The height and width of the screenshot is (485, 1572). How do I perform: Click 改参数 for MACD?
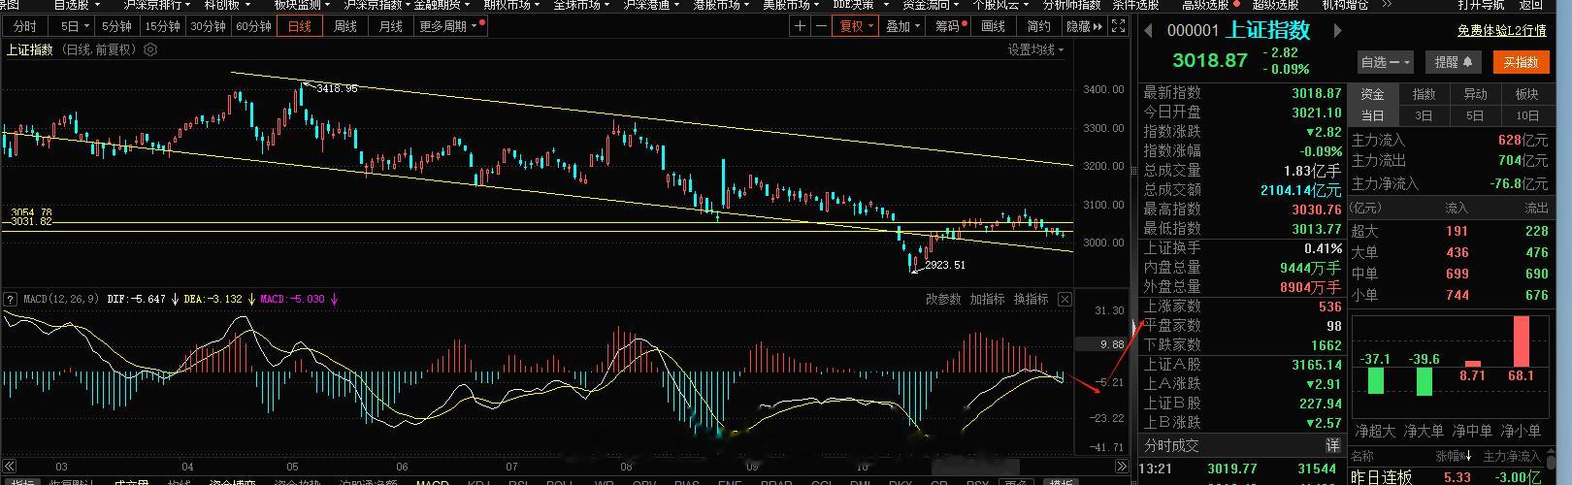coord(943,299)
